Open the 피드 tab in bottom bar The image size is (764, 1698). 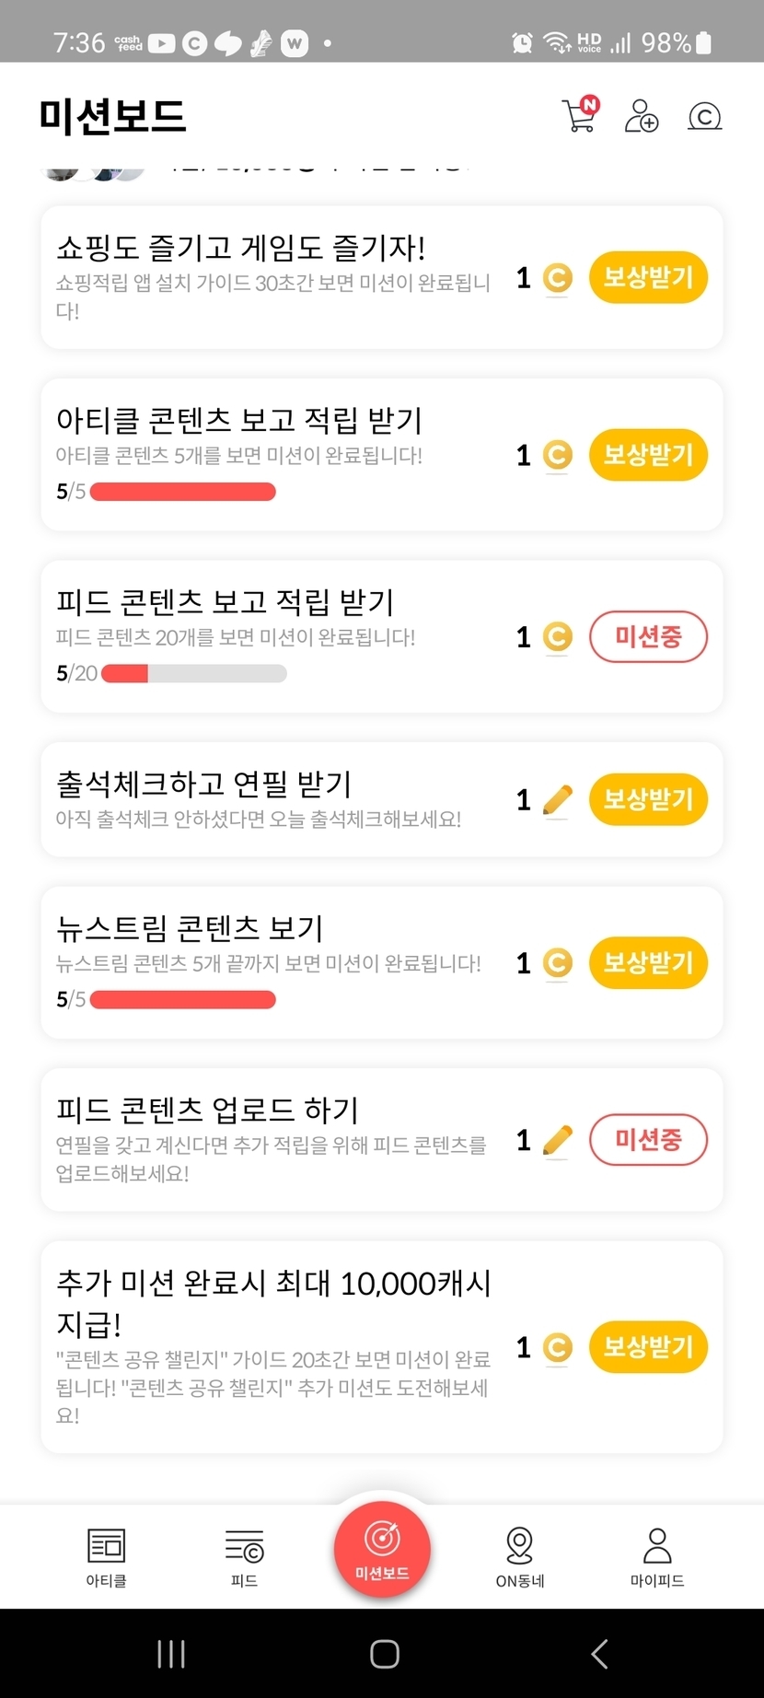coord(244,1556)
